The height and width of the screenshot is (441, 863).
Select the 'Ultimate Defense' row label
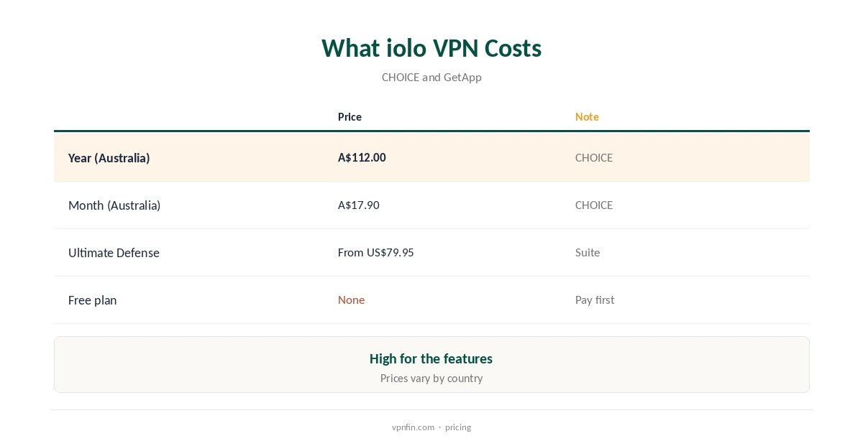114,252
